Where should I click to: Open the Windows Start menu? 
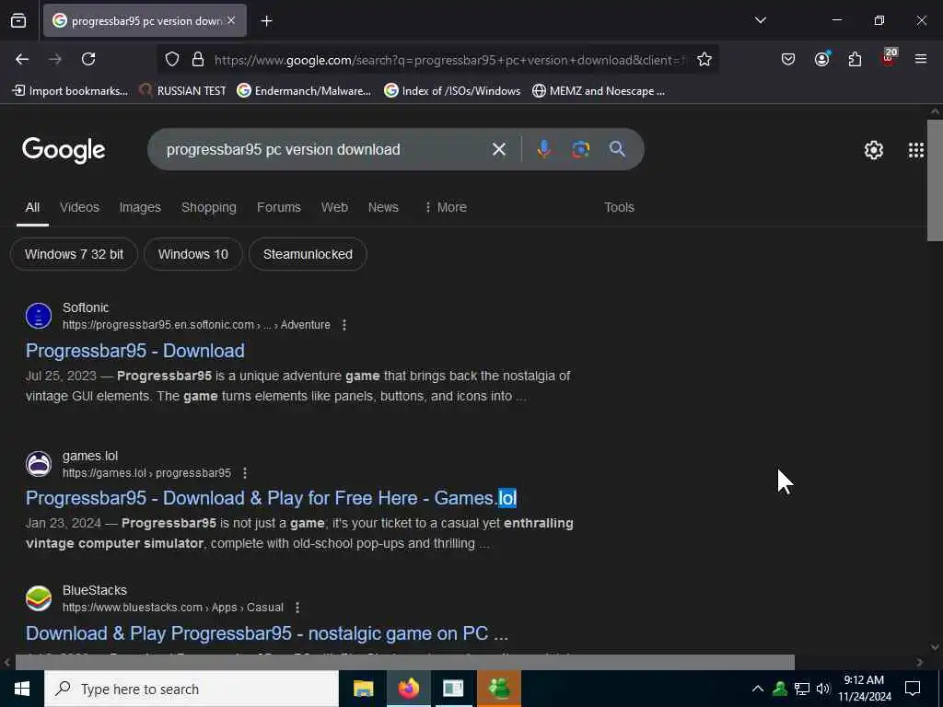[22, 689]
